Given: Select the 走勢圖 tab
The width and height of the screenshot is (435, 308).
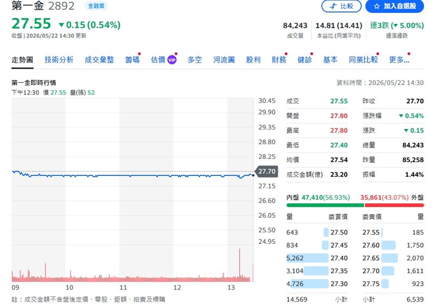Looking at the screenshot, I should tap(22, 60).
